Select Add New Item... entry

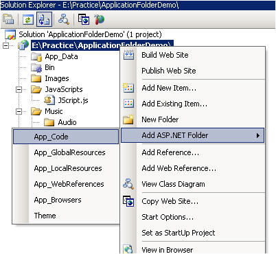coord(193,88)
